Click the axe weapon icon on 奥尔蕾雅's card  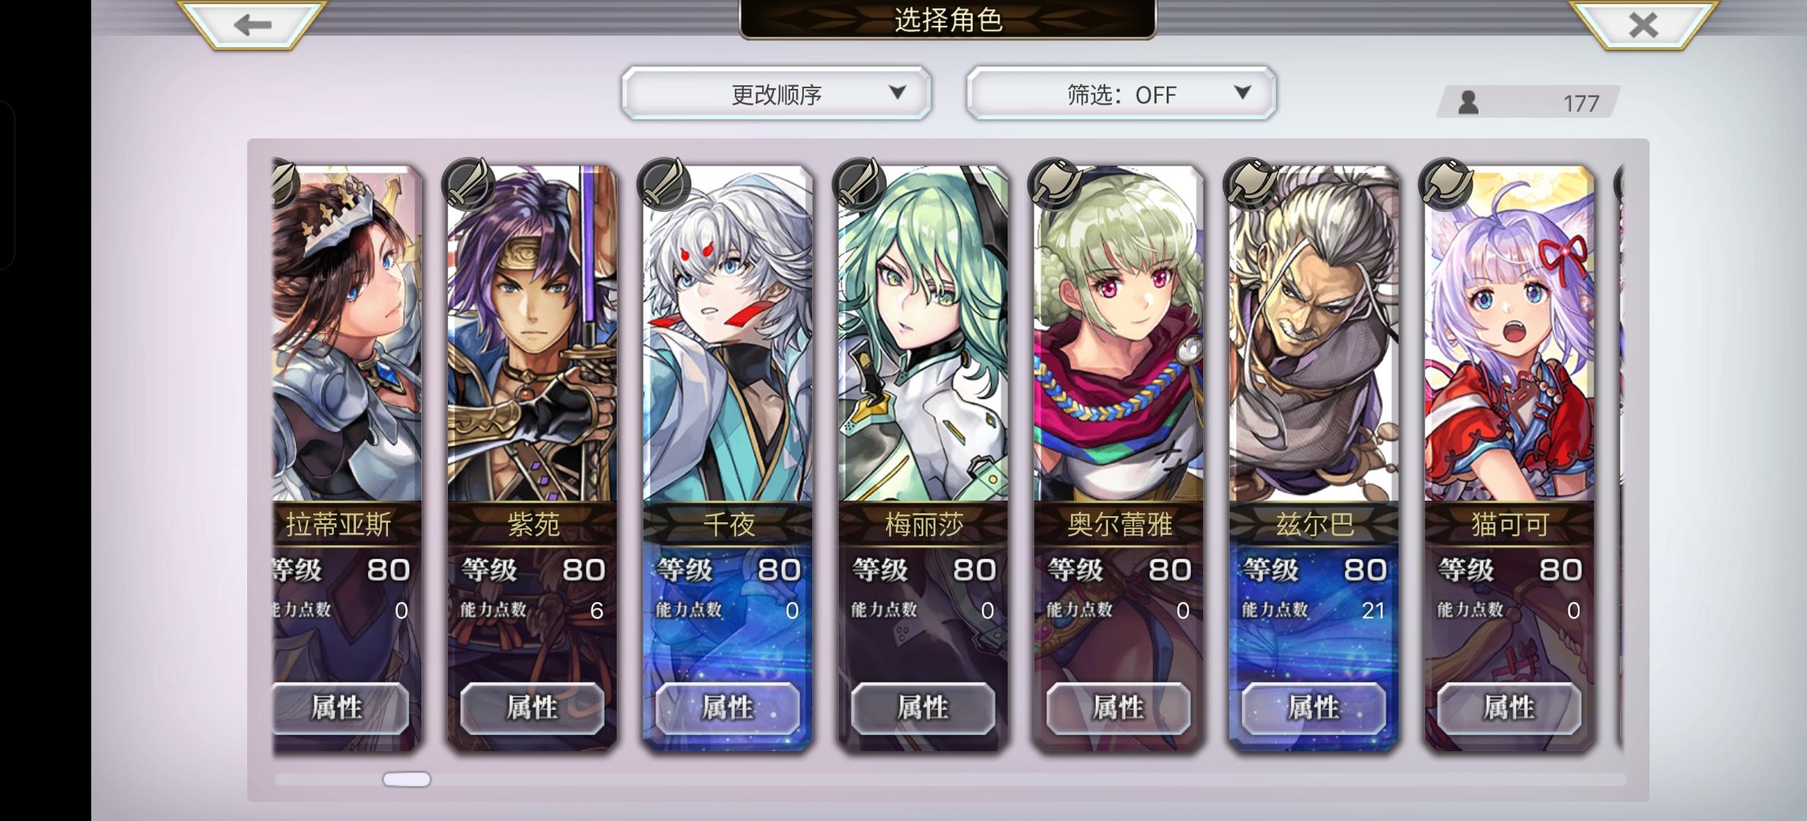point(1054,184)
